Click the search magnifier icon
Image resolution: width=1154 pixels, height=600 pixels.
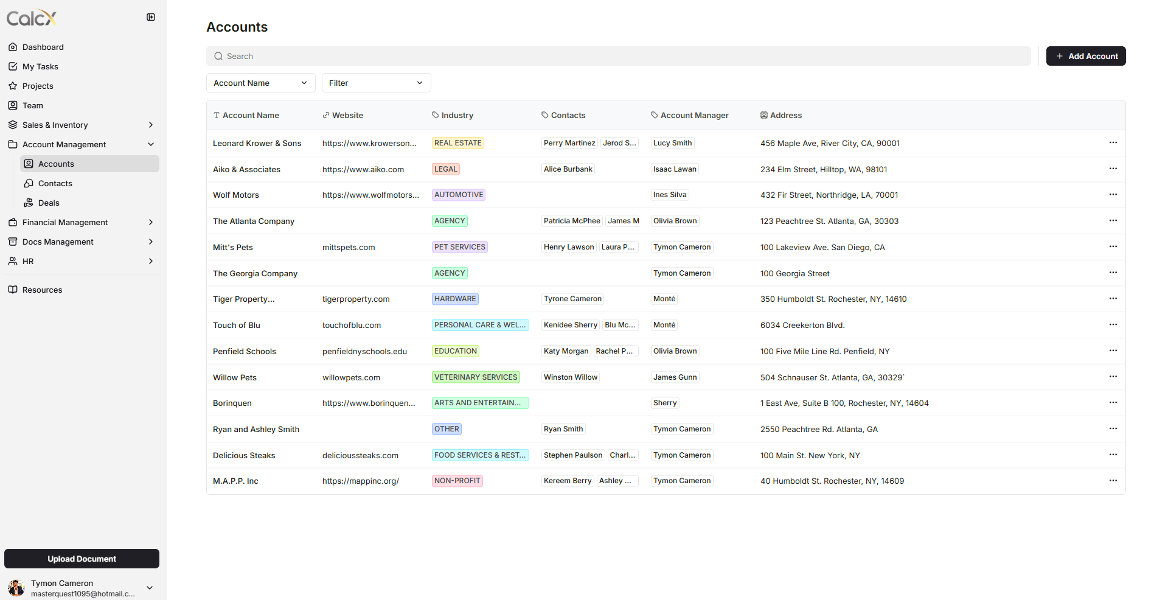coord(218,56)
